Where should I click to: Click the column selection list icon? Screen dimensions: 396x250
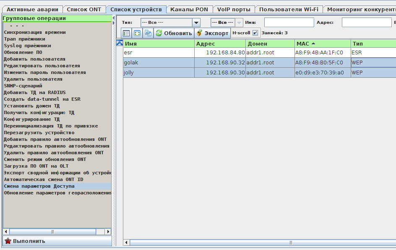coord(126,33)
